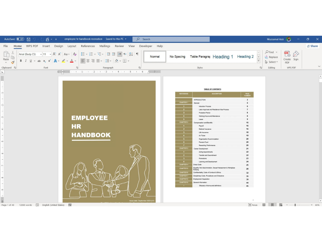The height and width of the screenshot is (242, 322).
Task: Click Bullets list icon
Action: (83, 54)
